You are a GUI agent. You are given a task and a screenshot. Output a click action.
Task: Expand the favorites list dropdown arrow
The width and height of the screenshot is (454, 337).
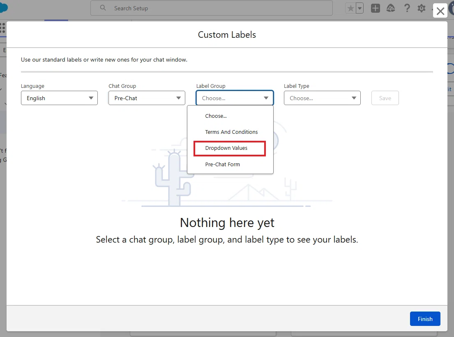coord(360,8)
